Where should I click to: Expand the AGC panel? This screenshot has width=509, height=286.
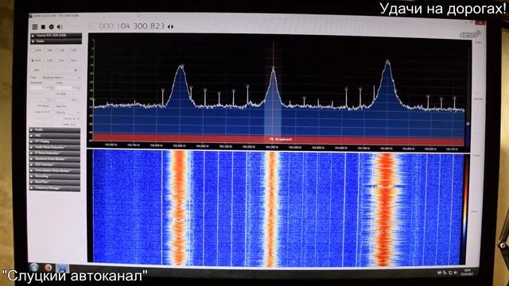(55, 136)
